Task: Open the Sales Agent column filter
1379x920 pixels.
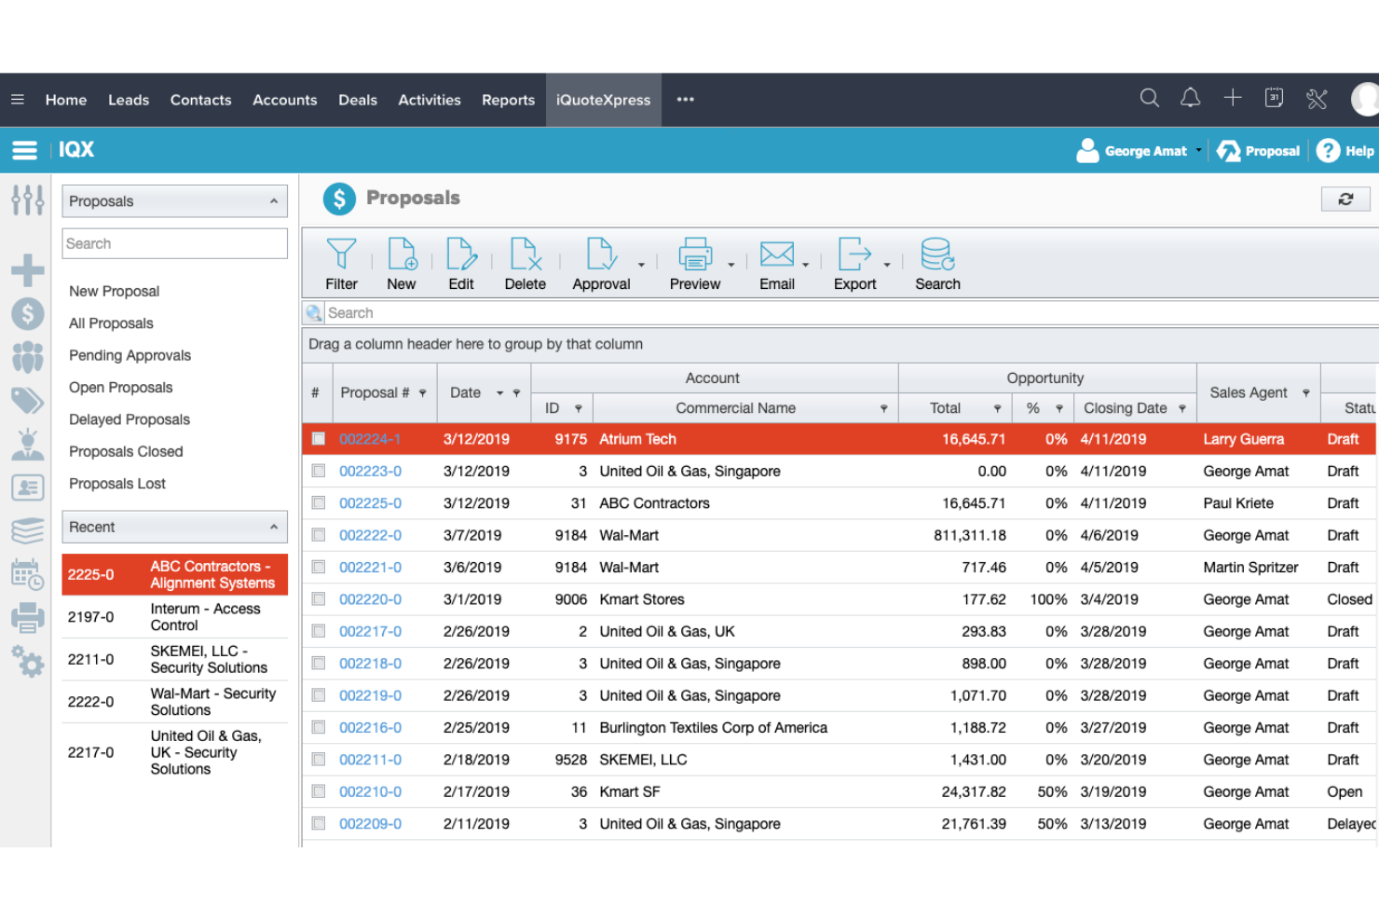Action: tap(1305, 393)
